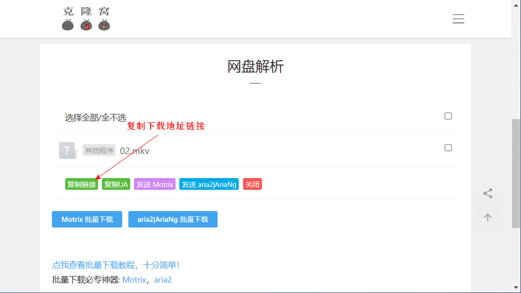Screen dimensions: 521x293
Task: Open the hamburger menu icon
Action: [x=458, y=18]
